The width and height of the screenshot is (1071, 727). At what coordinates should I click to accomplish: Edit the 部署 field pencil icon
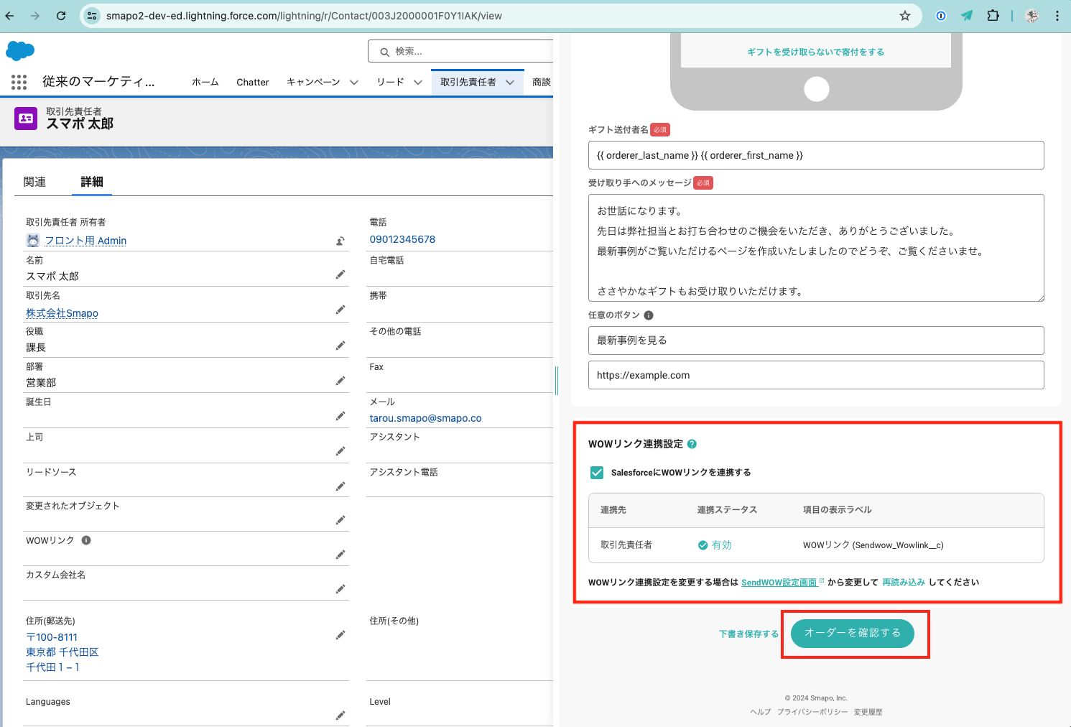pos(340,381)
